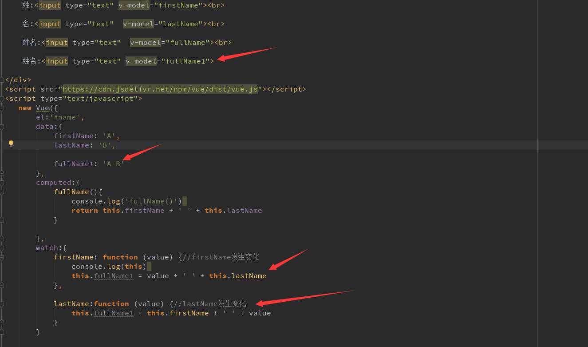Viewport: 588px width, 347px height.
Task: Click the 'new' keyword before Vue
Action: (25, 108)
